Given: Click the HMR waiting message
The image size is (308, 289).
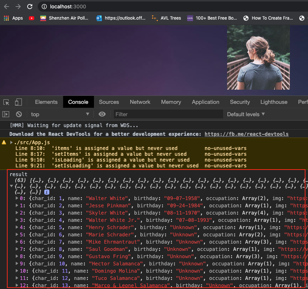Looking at the screenshot, I should 74,125.
